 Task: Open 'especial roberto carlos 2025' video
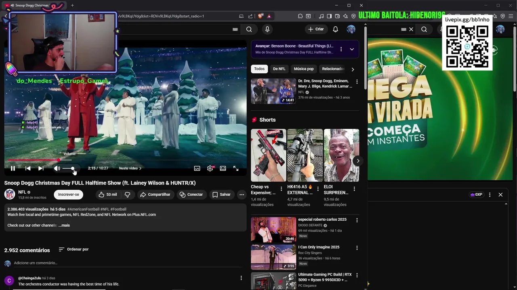(x=273, y=230)
